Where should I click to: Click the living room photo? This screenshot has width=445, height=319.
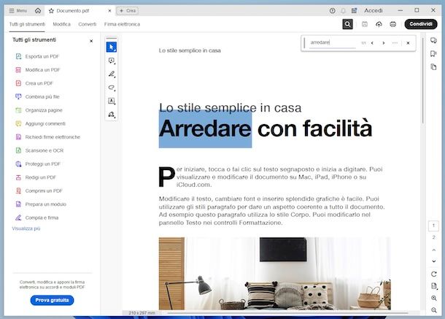point(275,274)
